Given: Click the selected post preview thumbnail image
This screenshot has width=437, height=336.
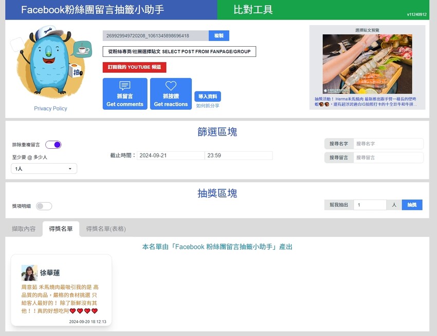Looking at the screenshot, I should tap(367, 64).
